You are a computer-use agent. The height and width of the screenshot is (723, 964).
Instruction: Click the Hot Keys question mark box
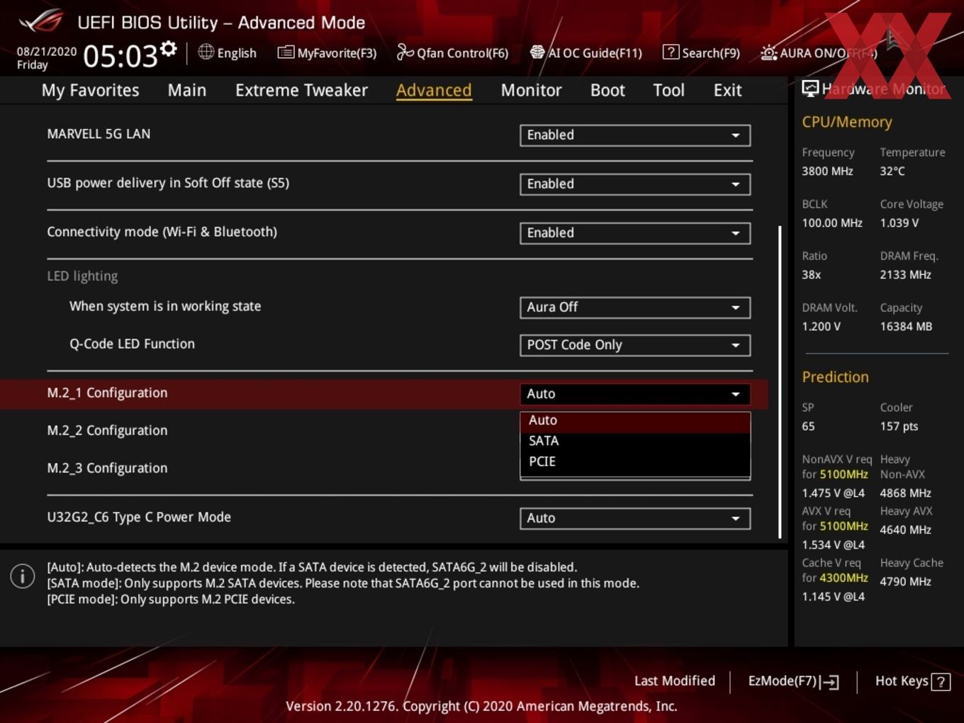click(x=941, y=682)
